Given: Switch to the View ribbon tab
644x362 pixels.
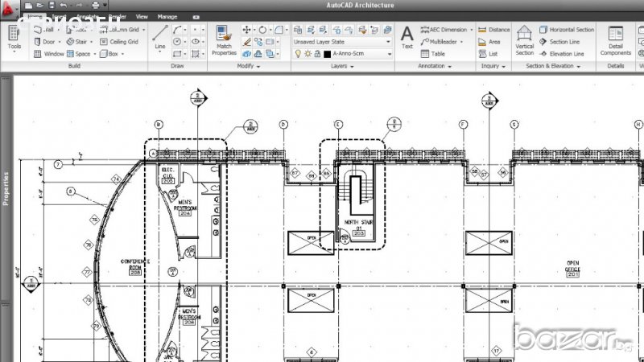Looking at the screenshot, I should pos(142,16).
